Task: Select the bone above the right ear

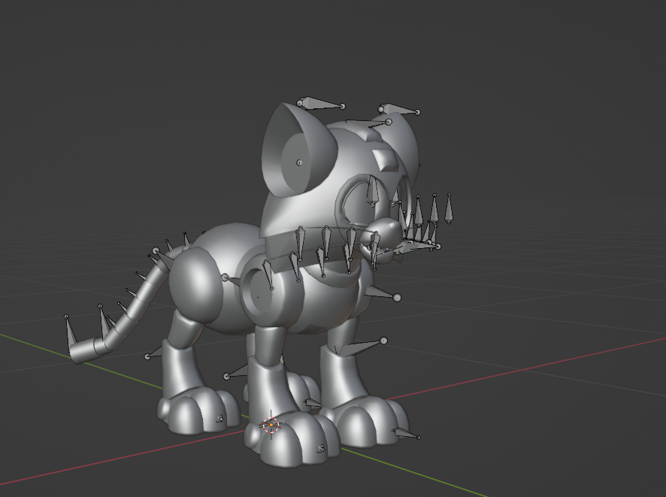Action: pos(400,111)
